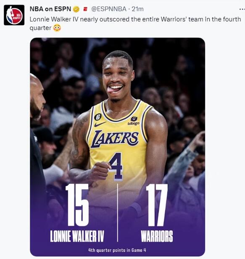The image size is (245, 259).
Task: Click the '4th quarter points in Game 4' caption
Action: [117, 250]
